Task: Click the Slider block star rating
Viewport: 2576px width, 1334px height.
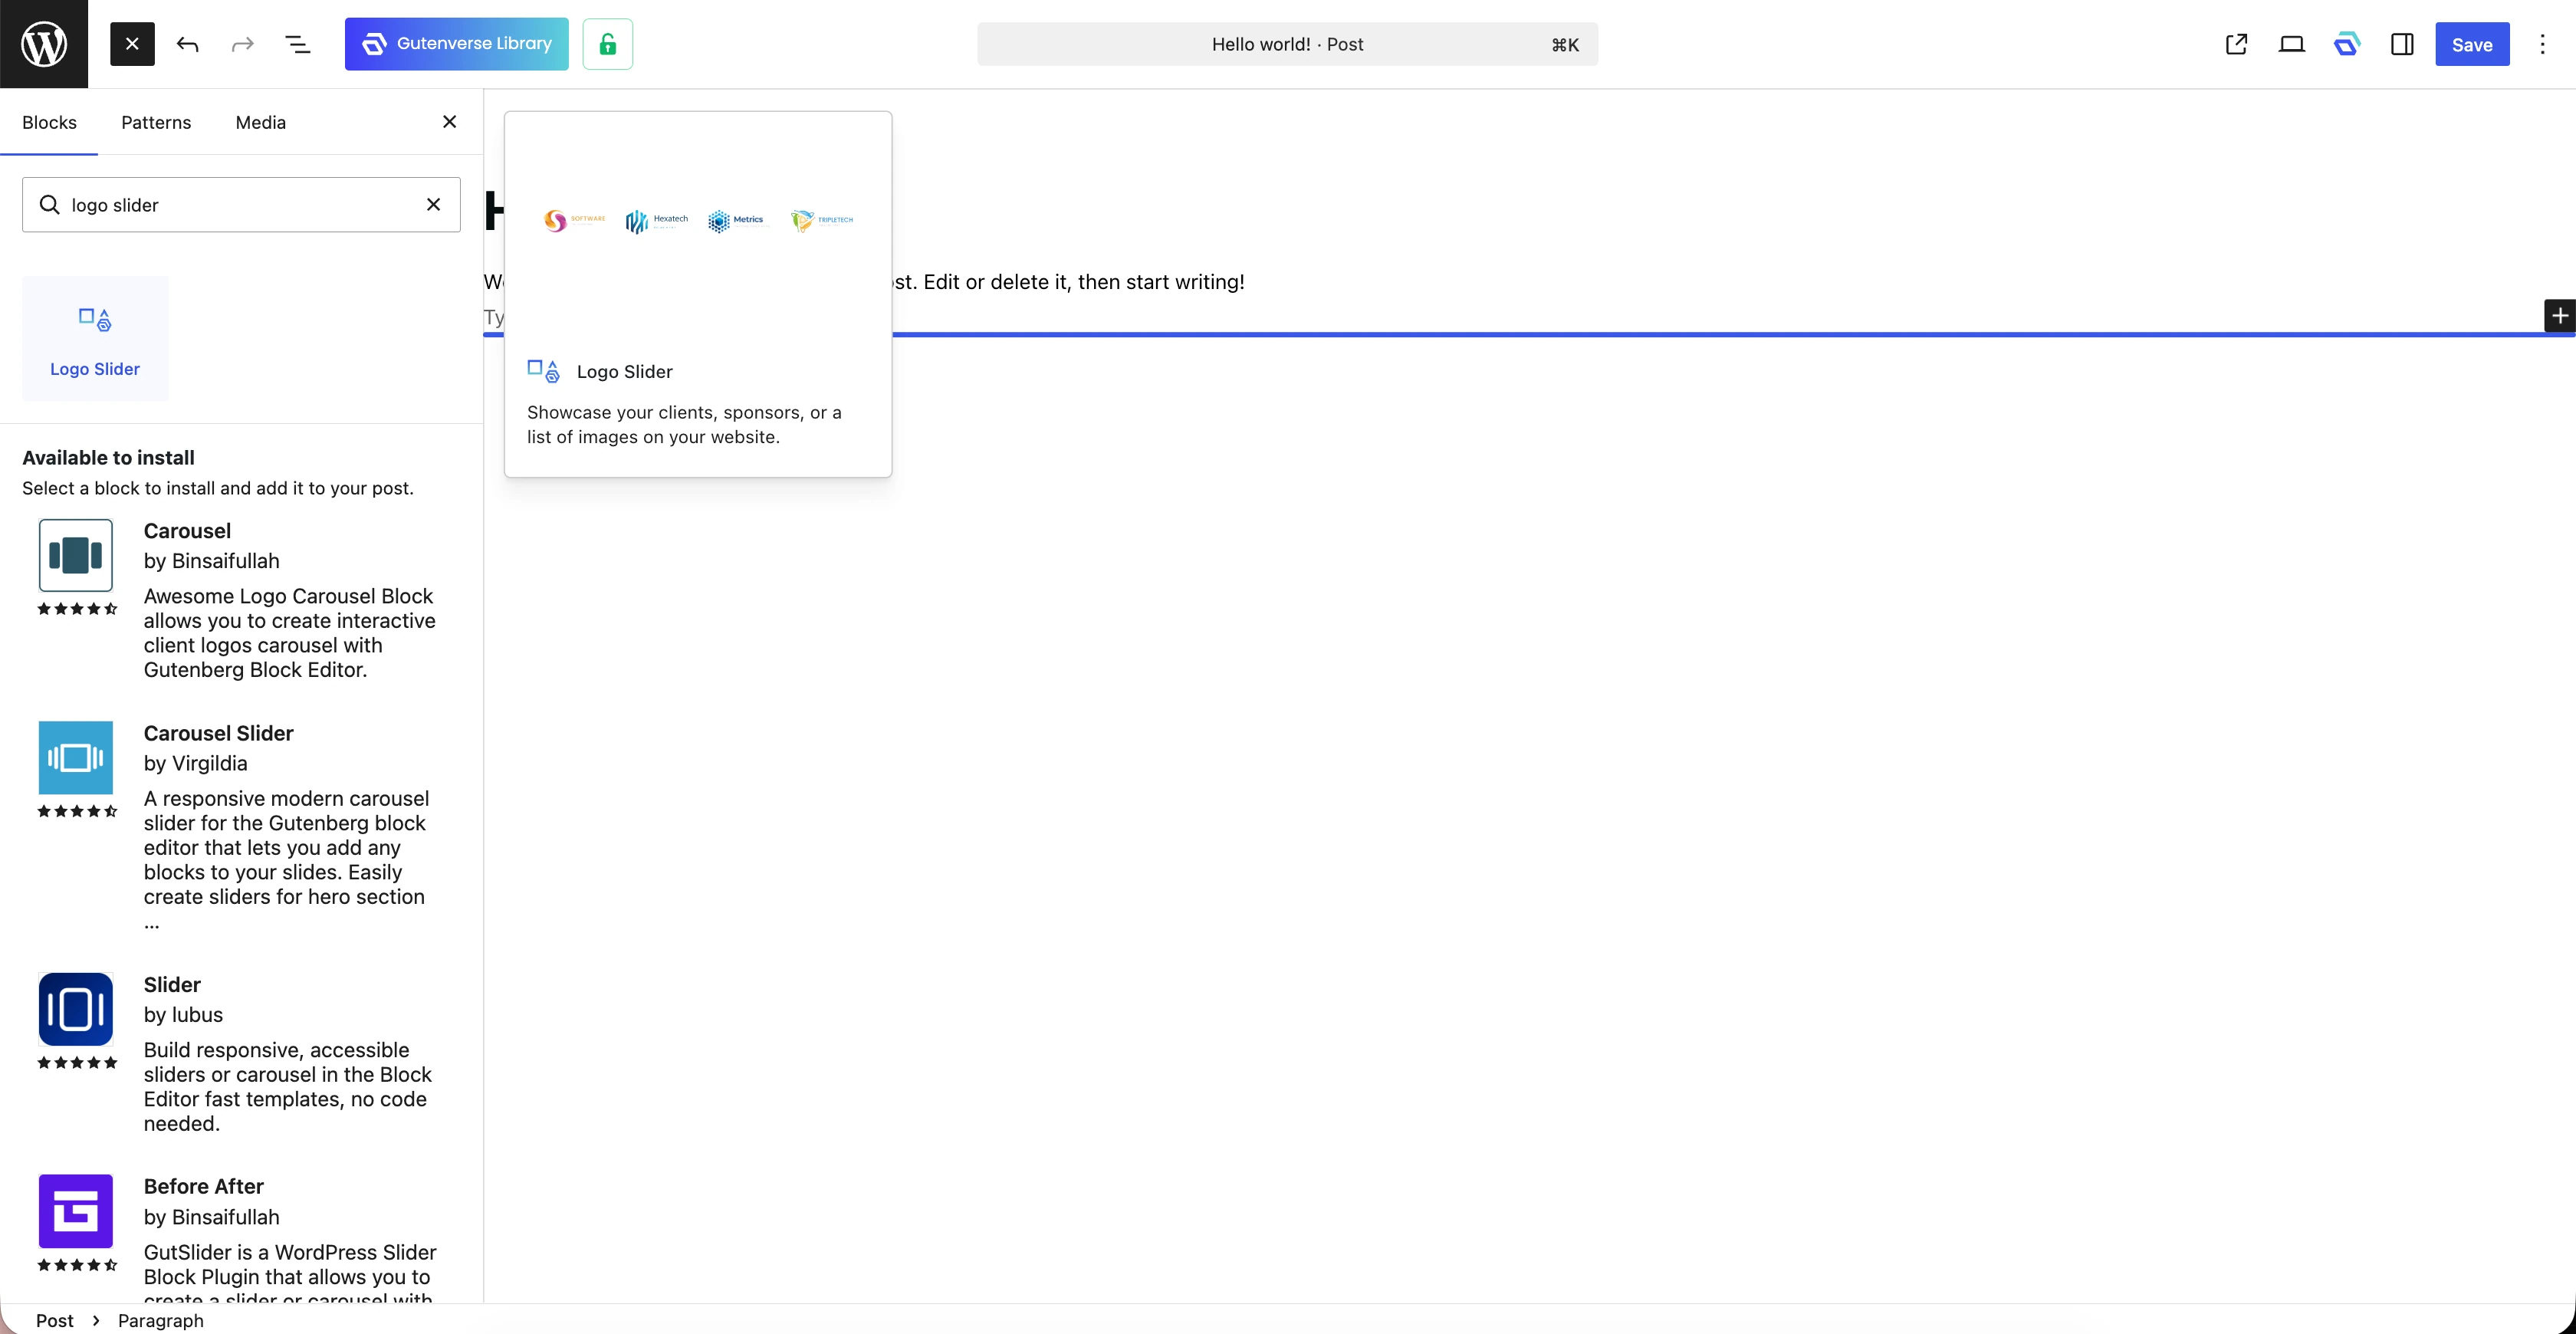Action: [x=77, y=1062]
